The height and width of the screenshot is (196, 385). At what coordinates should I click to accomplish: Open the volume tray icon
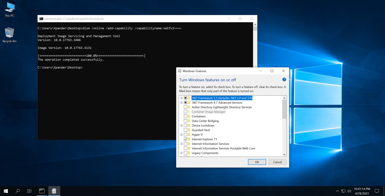349,191
